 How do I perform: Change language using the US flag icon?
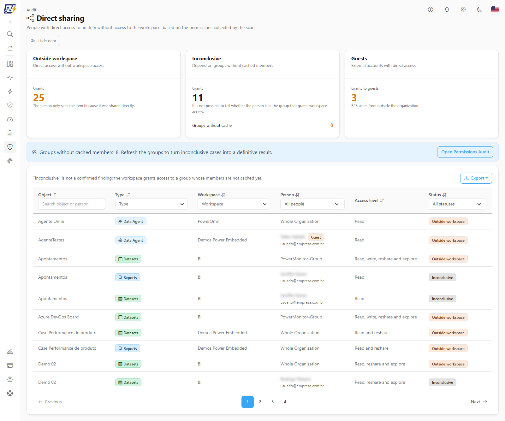pos(495,9)
